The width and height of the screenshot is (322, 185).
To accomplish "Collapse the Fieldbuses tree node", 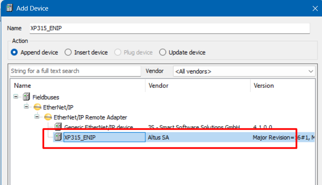I will pos(16,97).
